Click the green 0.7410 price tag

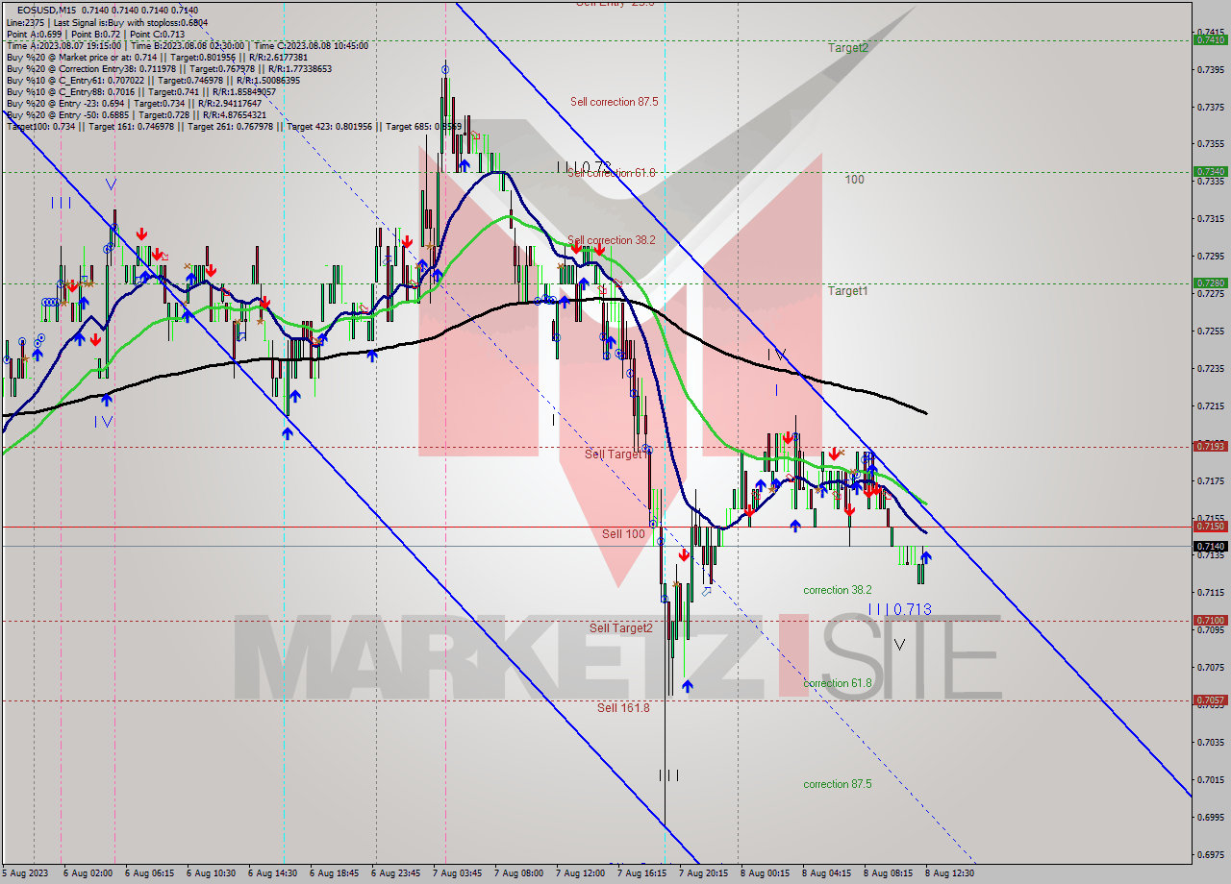pos(1210,39)
